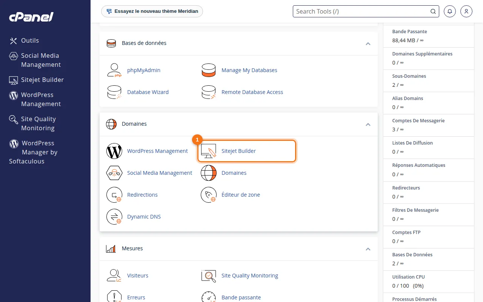
Task: Open WordPress Management icon under Domaines
Action: click(x=114, y=151)
